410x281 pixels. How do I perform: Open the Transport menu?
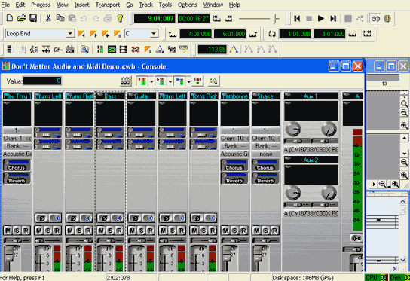pos(108,5)
